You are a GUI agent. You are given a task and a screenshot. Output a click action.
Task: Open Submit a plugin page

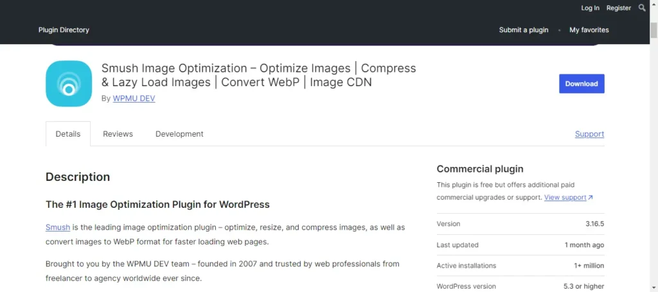tap(524, 30)
